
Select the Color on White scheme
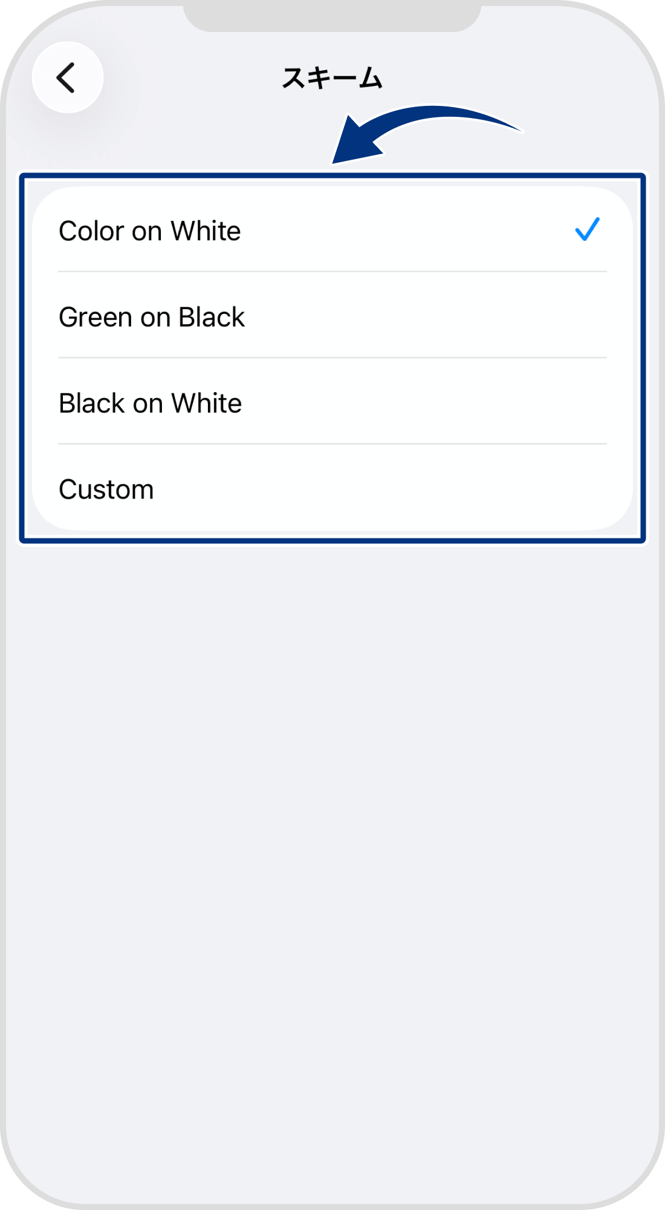click(x=332, y=231)
